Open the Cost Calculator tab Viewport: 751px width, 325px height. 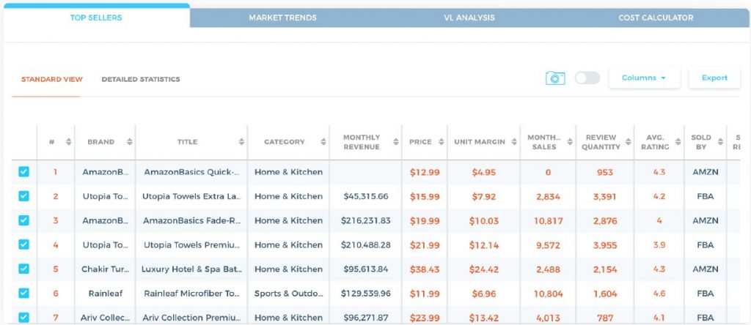(656, 18)
